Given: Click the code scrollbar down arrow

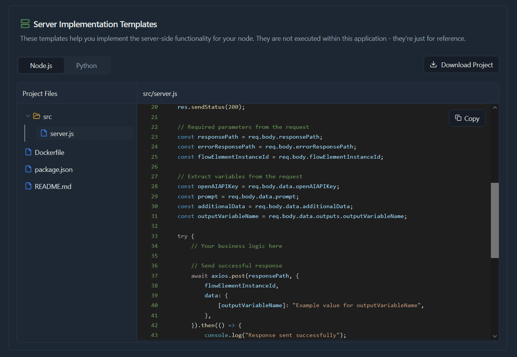Looking at the screenshot, I should click(495, 336).
